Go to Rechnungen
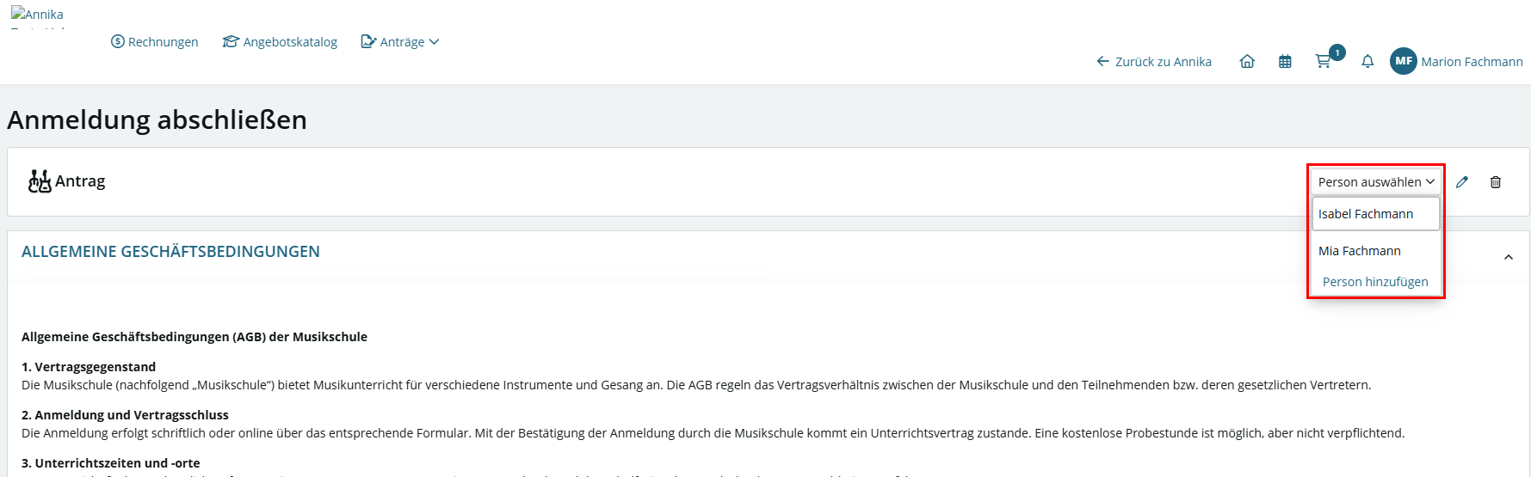Viewport: 1531px width, 477px height. point(155,41)
